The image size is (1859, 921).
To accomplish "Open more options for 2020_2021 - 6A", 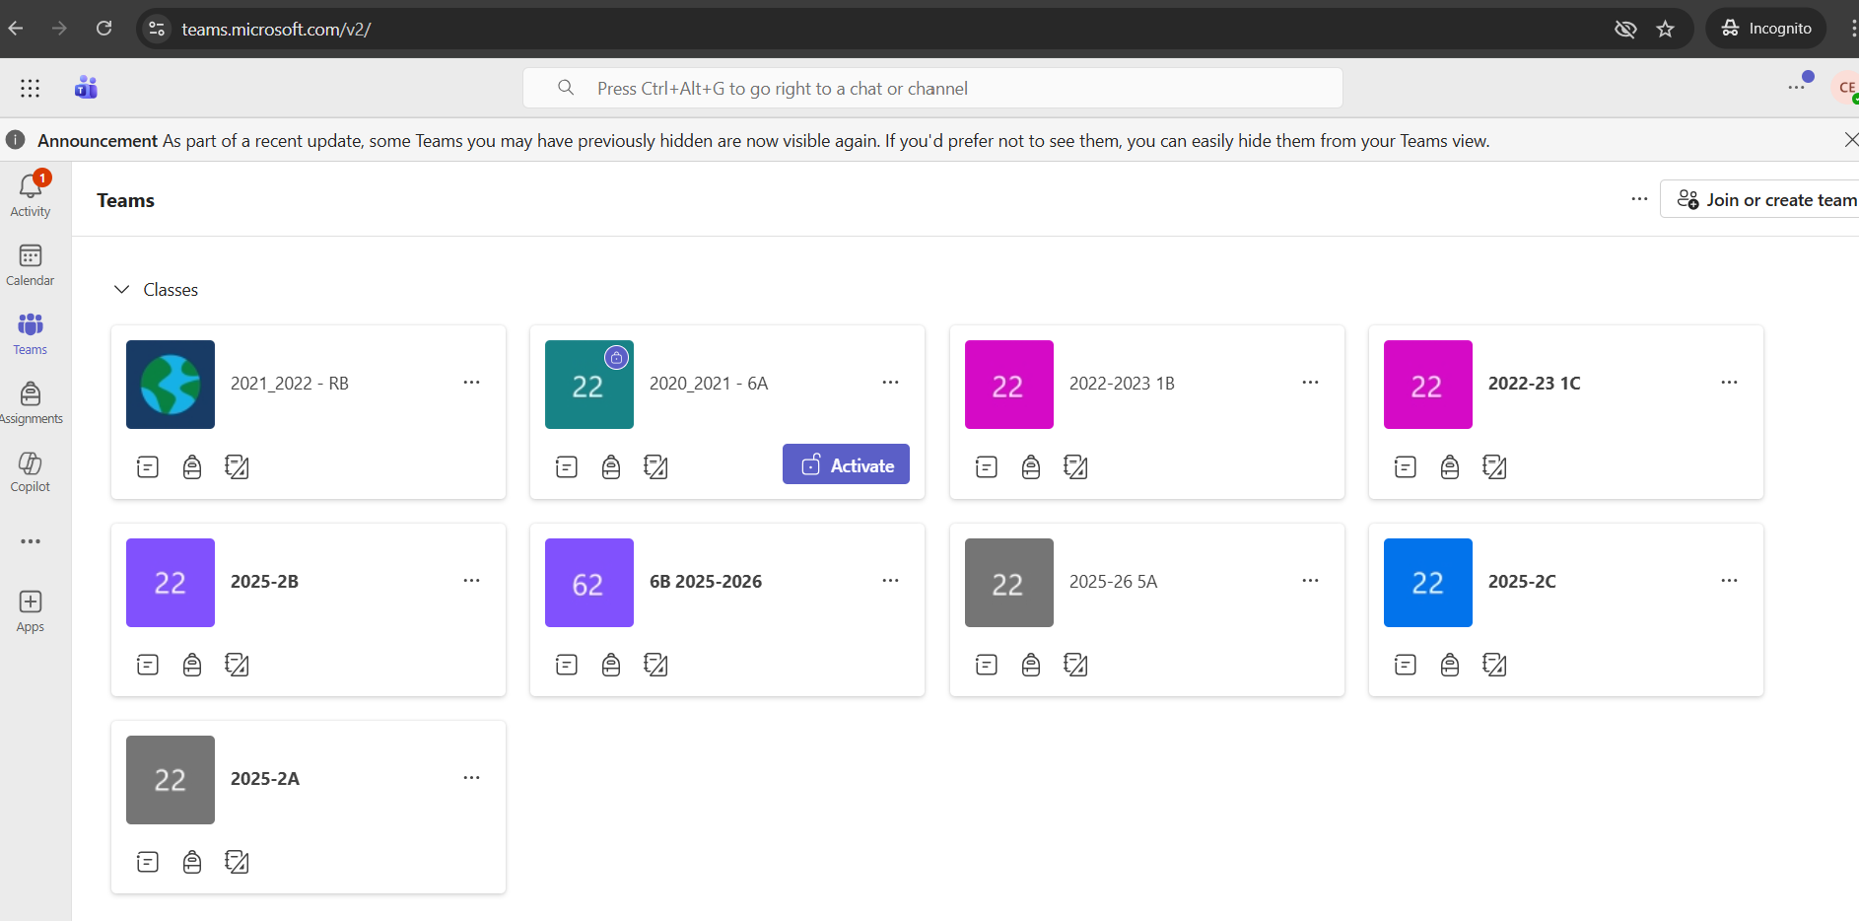I will coord(891,383).
